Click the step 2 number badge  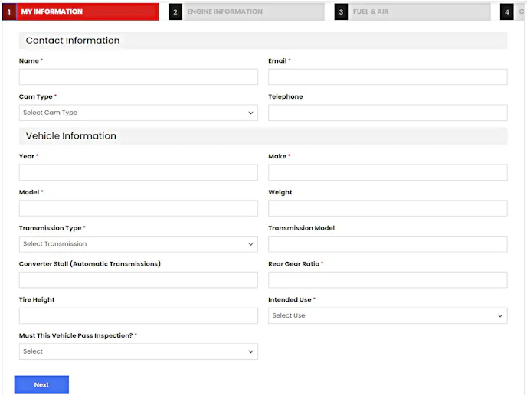coord(175,11)
